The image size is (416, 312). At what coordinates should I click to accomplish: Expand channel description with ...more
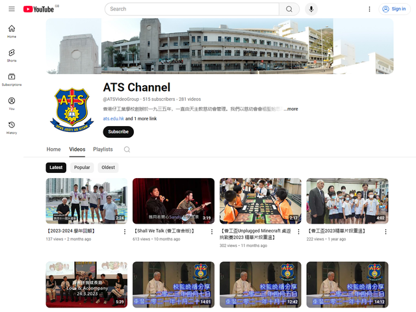[x=291, y=109]
